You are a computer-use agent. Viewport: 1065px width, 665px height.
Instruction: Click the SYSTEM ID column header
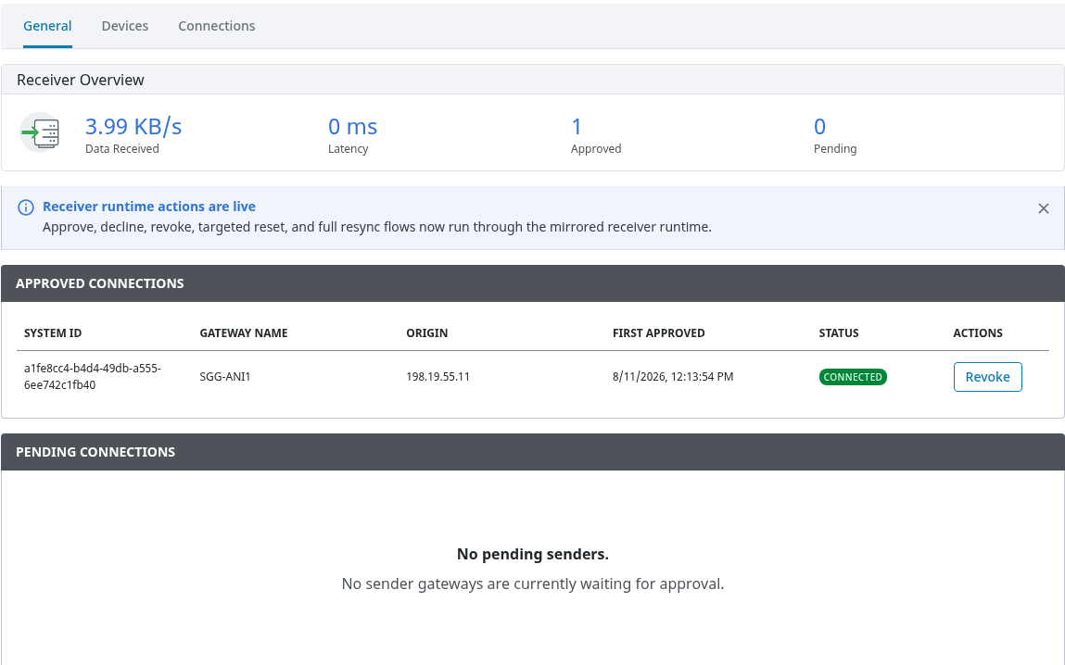point(52,333)
